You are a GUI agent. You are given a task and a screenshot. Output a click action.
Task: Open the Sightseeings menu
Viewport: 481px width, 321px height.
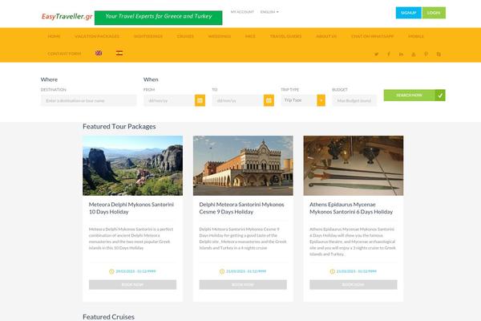click(x=148, y=36)
